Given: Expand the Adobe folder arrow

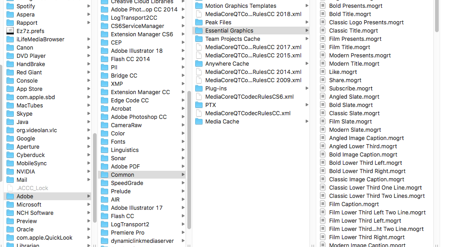Looking at the screenshot, I should point(88,196).
